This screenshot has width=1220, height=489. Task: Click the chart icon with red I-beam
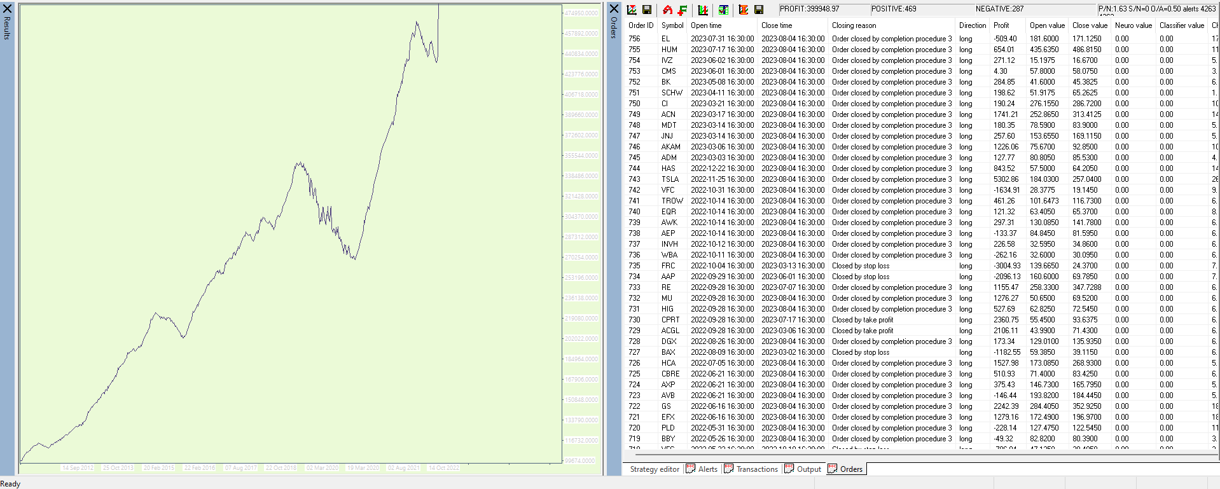point(743,10)
